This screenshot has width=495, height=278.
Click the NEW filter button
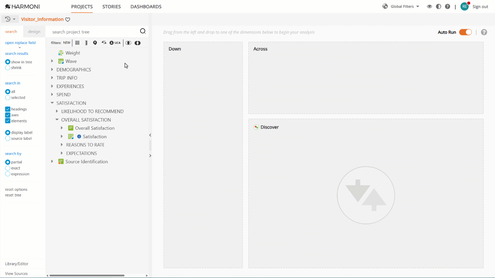[67, 43]
